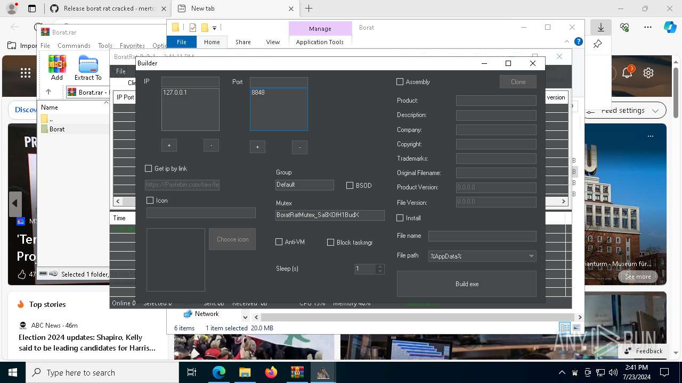This screenshot has height=383, width=682.
Task: Open the Commands menu in WinRAR
Action: [74, 46]
